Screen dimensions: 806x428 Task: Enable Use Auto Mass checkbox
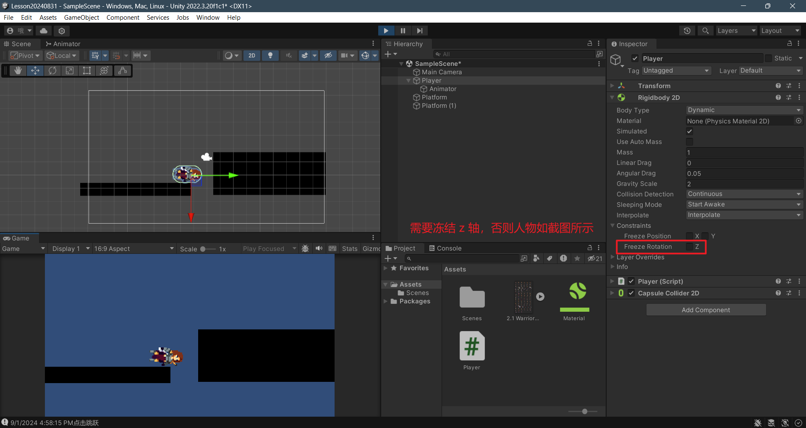coord(689,142)
